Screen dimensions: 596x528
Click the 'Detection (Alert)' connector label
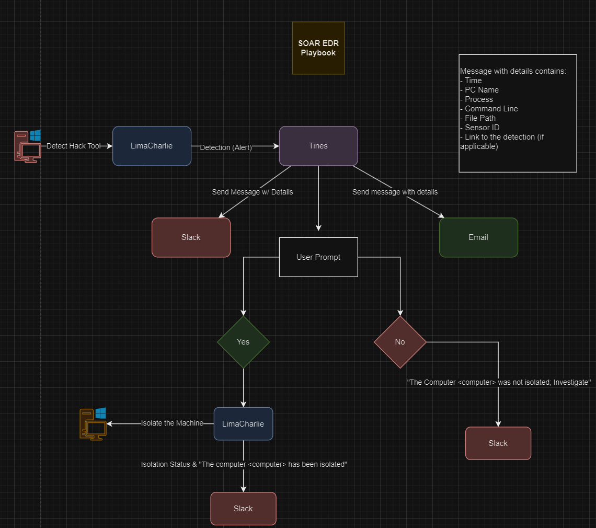226,147
